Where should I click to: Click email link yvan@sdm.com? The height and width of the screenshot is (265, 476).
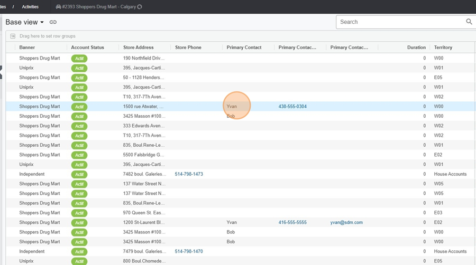pyautogui.click(x=346, y=222)
